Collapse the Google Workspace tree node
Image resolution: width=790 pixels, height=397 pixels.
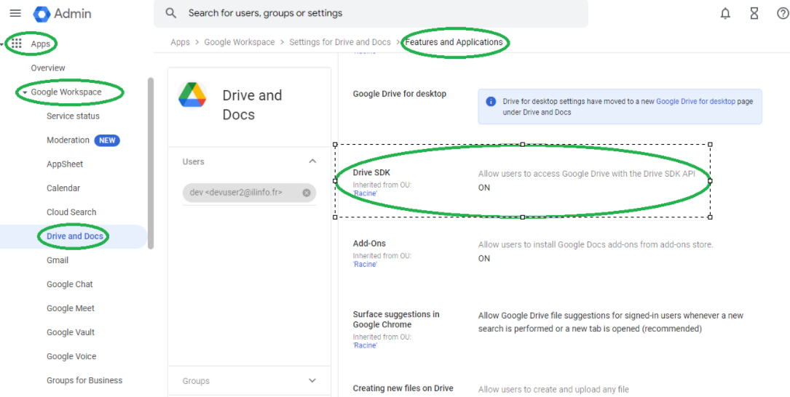click(25, 93)
